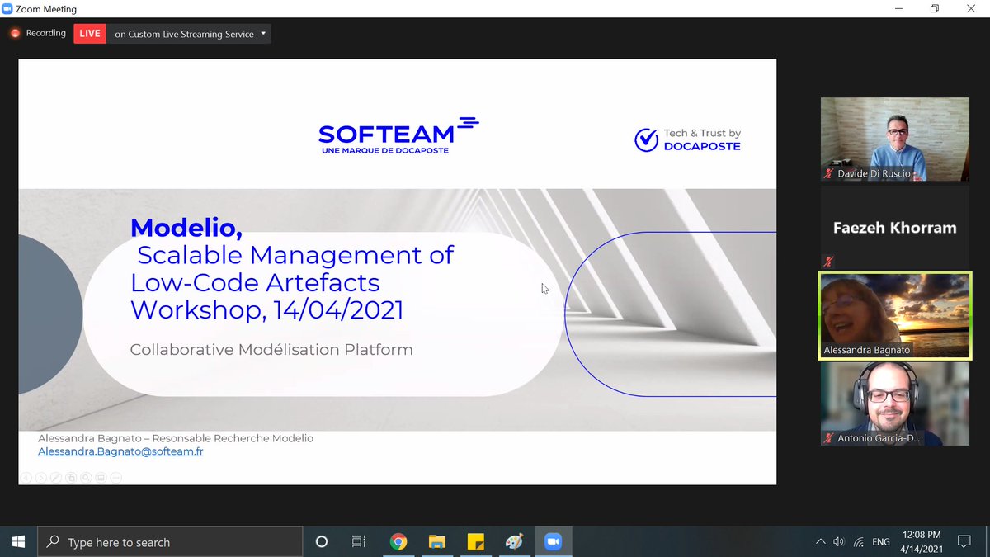Open Cortana from the taskbar circle icon
This screenshot has height=557, width=990.
tap(322, 541)
